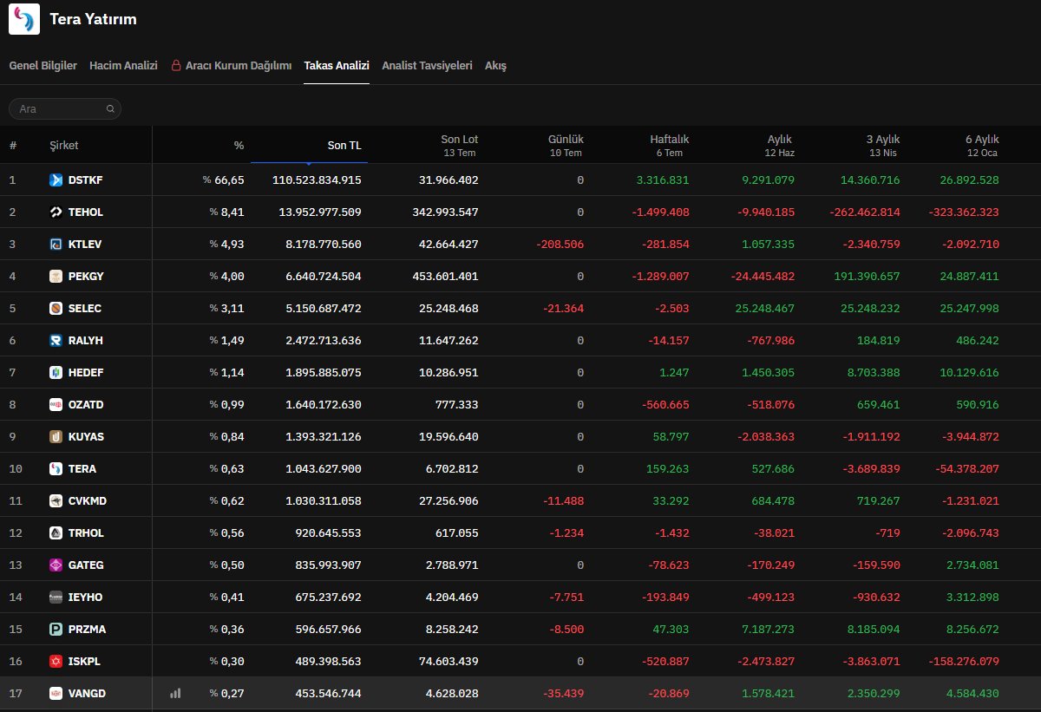Image resolution: width=1041 pixels, height=712 pixels.
Task: Sort by the 6 Aylık column header
Action: 982,139
